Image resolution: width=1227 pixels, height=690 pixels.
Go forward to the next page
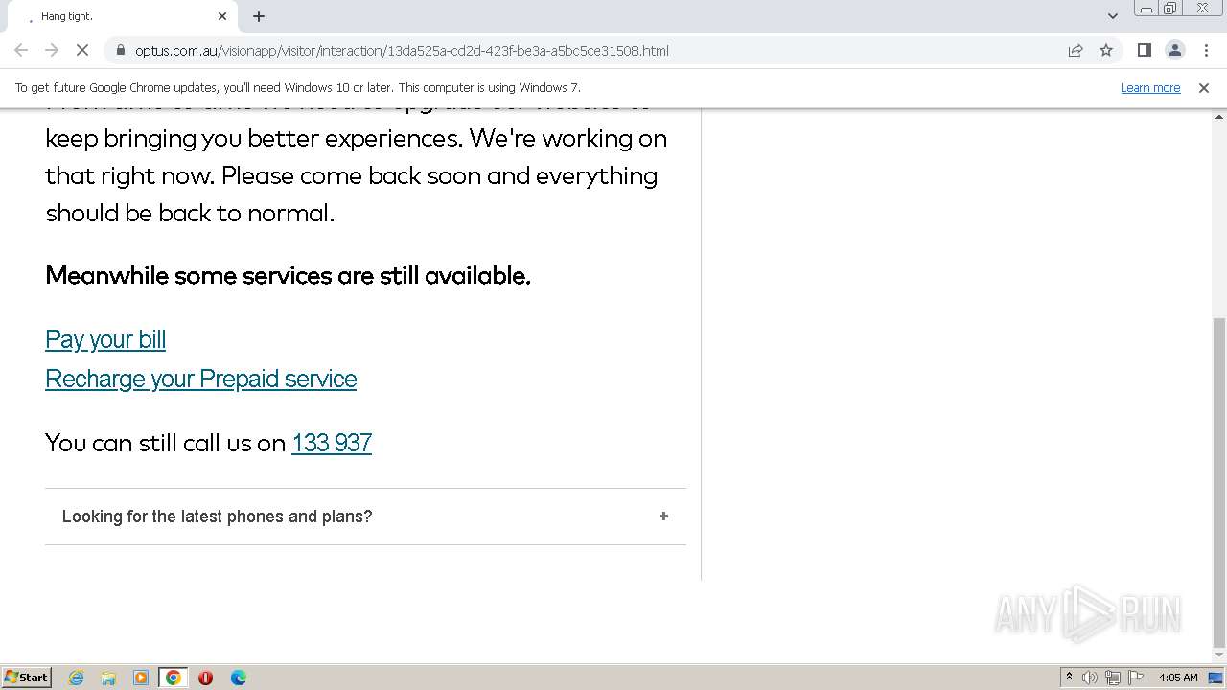(x=52, y=50)
